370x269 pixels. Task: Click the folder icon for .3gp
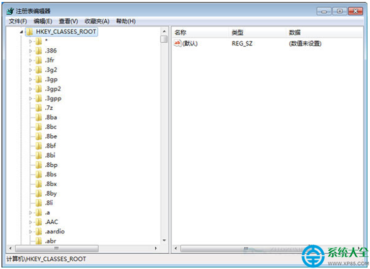(x=39, y=79)
